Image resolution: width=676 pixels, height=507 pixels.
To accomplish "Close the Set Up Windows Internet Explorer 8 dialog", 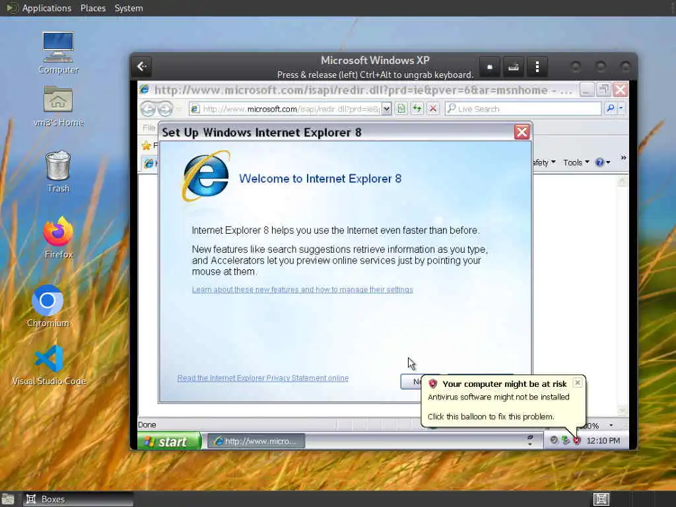I will pyautogui.click(x=522, y=132).
